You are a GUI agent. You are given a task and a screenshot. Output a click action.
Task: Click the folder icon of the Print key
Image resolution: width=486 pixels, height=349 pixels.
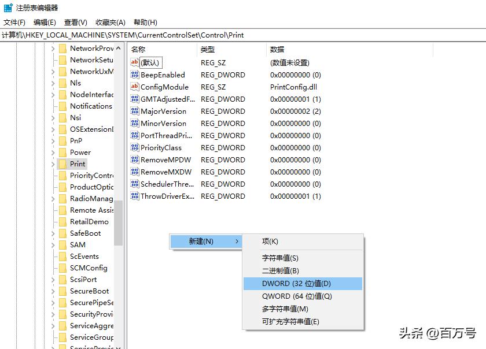[x=61, y=164]
